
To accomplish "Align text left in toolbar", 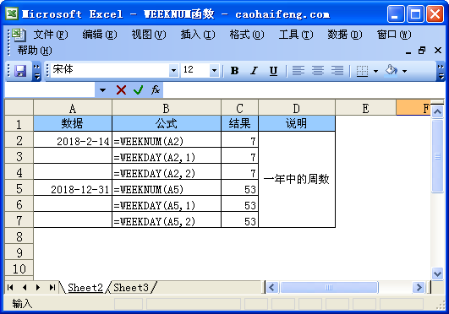I will click(x=298, y=71).
